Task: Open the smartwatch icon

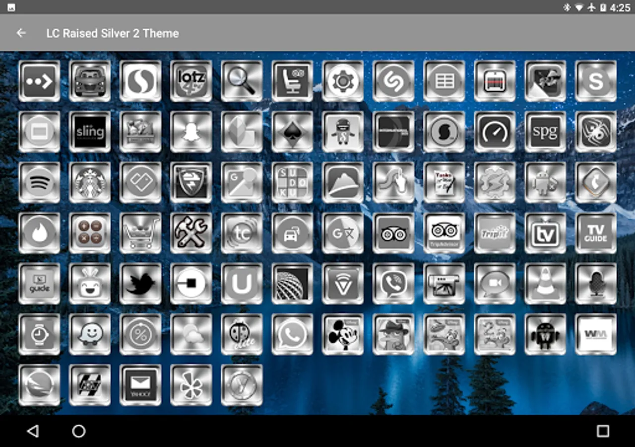Action: coord(39,334)
